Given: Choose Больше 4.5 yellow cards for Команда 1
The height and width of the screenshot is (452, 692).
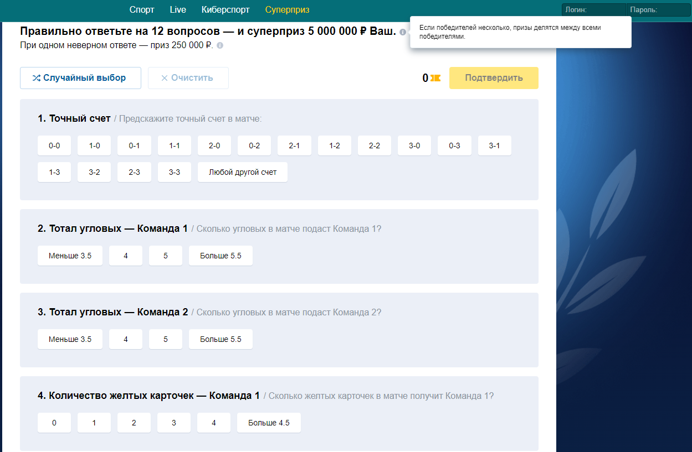Looking at the screenshot, I should [269, 423].
